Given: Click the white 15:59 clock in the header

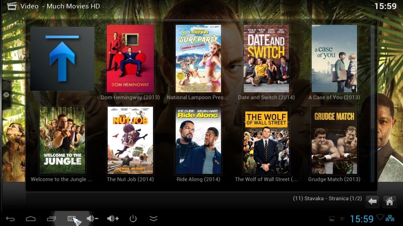Looking at the screenshot, I should [x=385, y=6].
